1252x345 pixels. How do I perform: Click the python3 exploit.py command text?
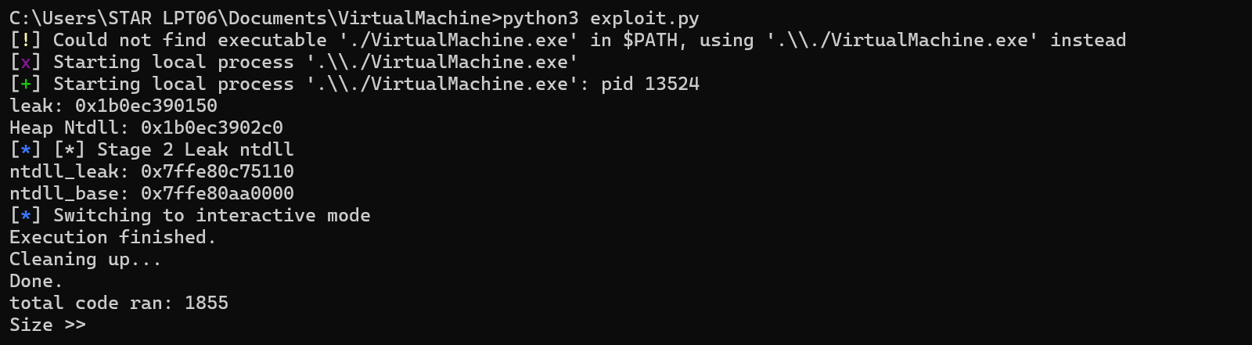(601, 19)
